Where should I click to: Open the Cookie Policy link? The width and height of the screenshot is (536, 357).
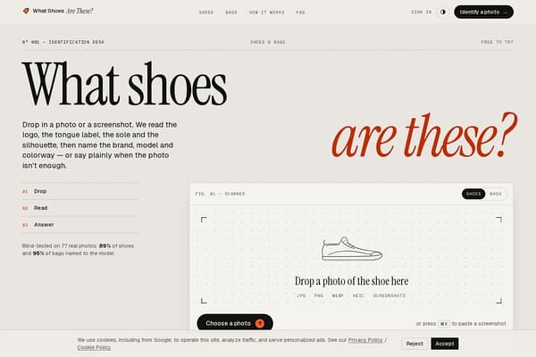click(94, 347)
